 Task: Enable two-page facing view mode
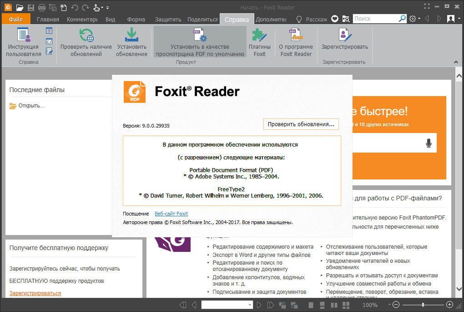(334, 305)
